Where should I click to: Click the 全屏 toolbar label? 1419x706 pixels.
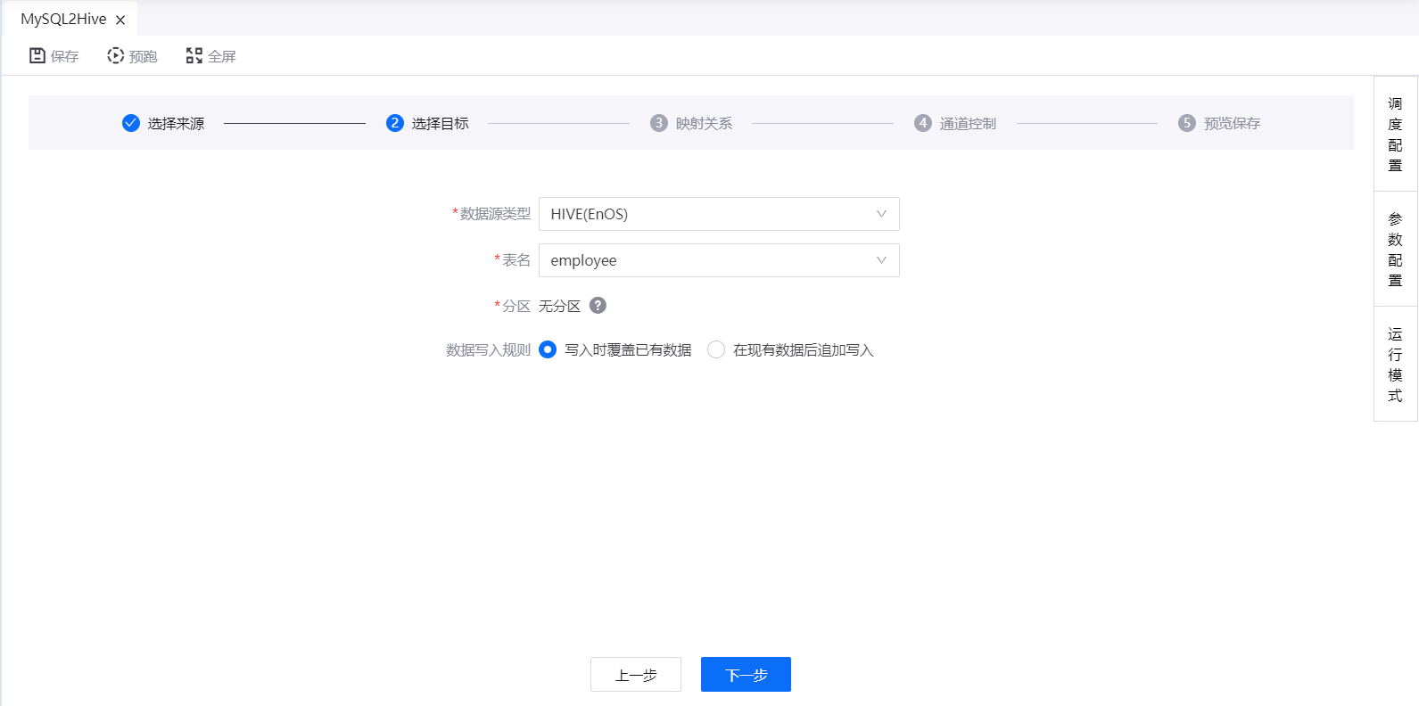tap(222, 56)
